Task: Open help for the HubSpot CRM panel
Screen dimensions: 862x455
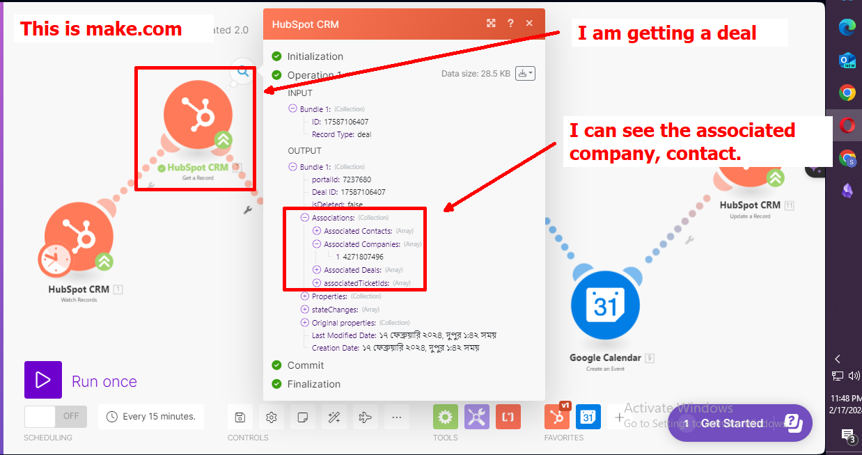Action: [x=510, y=23]
